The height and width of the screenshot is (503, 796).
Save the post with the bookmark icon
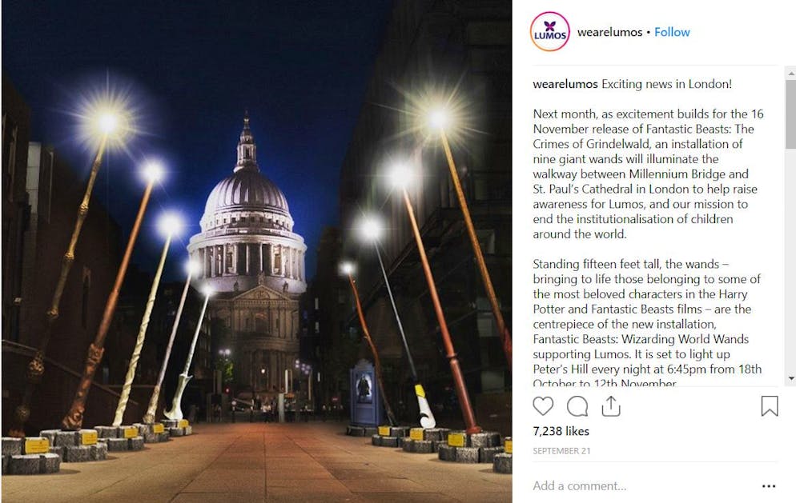click(769, 406)
